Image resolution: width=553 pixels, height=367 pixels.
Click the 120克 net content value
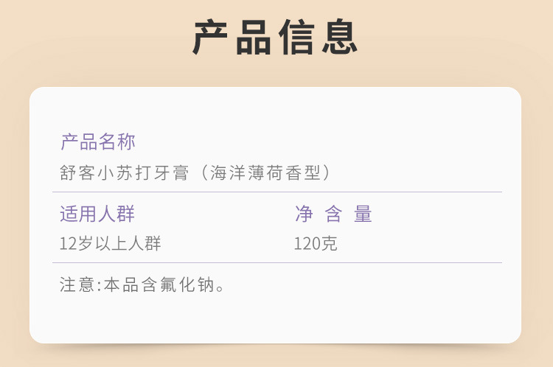(x=316, y=243)
